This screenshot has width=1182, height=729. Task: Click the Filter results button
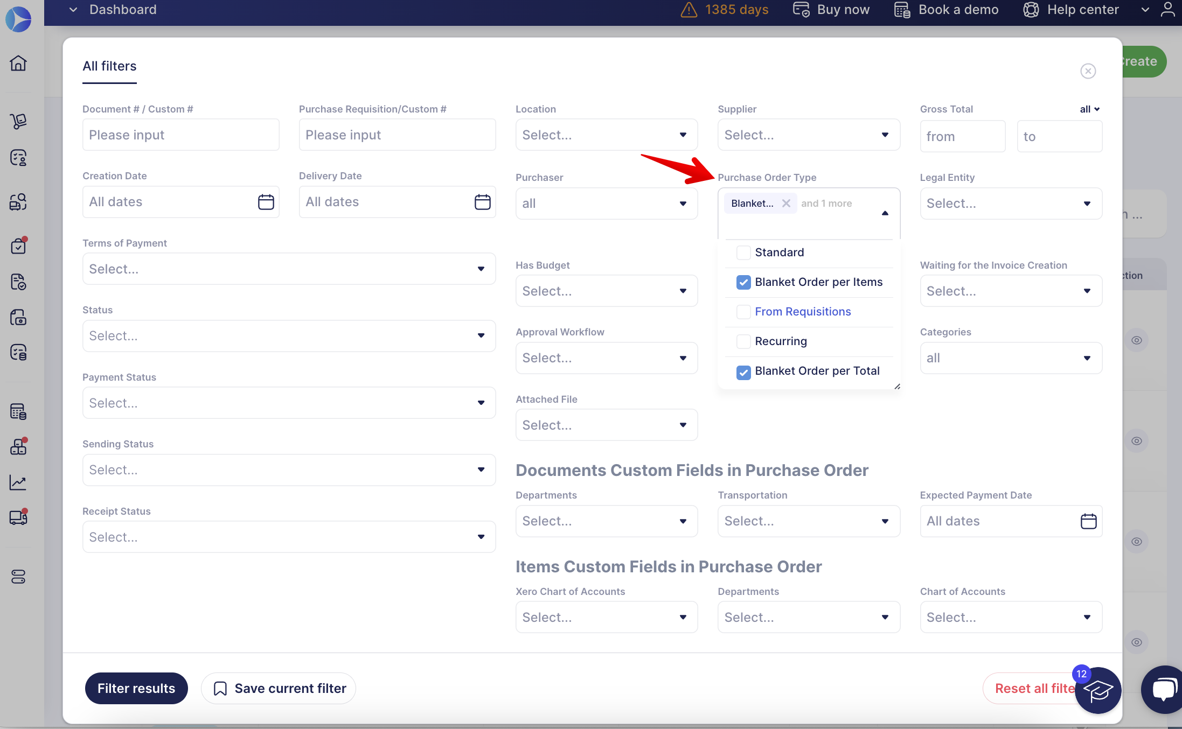tap(136, 688)
